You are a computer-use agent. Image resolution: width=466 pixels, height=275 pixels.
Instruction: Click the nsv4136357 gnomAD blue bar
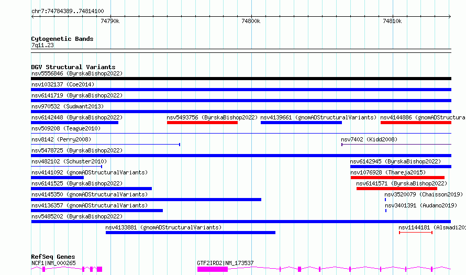[97, 211]
